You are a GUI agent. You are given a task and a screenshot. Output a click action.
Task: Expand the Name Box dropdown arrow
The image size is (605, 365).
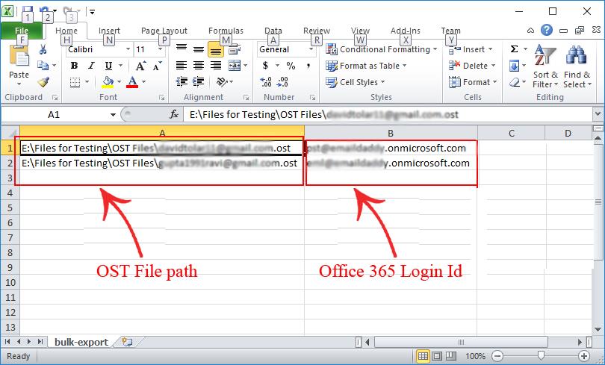coord(113,114)
